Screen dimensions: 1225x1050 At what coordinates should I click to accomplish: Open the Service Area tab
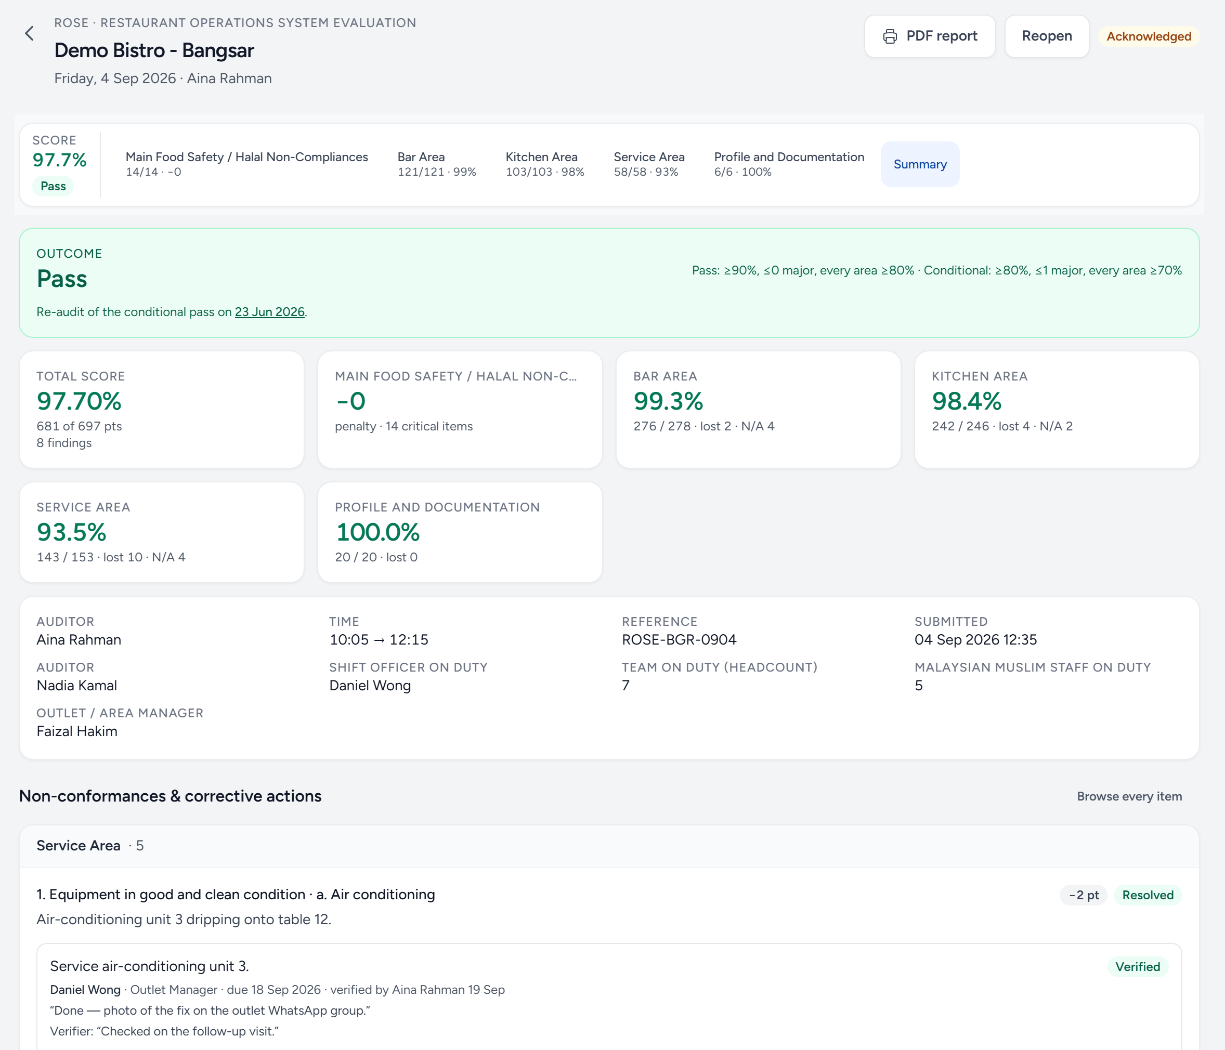click(648, 164)
